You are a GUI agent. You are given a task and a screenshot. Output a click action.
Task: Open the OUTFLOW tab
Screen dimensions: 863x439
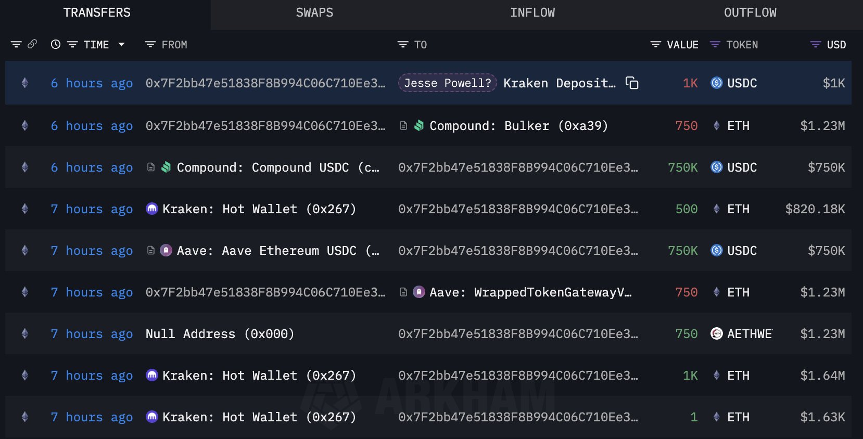pyautogui.click(x=750, y=13)
